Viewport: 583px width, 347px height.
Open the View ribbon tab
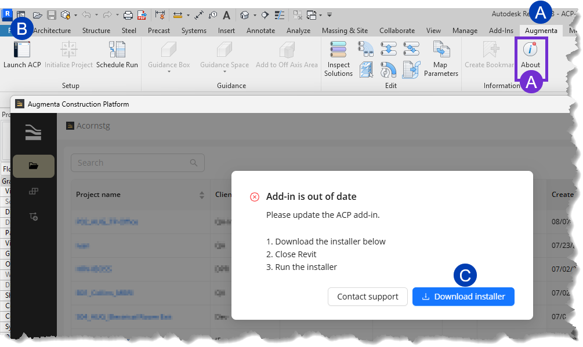click(x=433, y=31)
